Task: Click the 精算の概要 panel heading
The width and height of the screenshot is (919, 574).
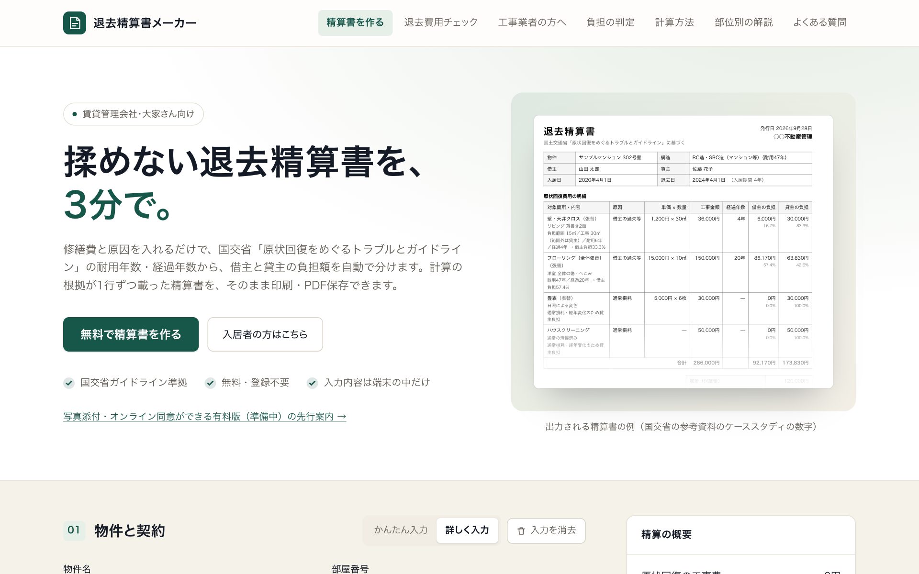Action: click(666, 534)
